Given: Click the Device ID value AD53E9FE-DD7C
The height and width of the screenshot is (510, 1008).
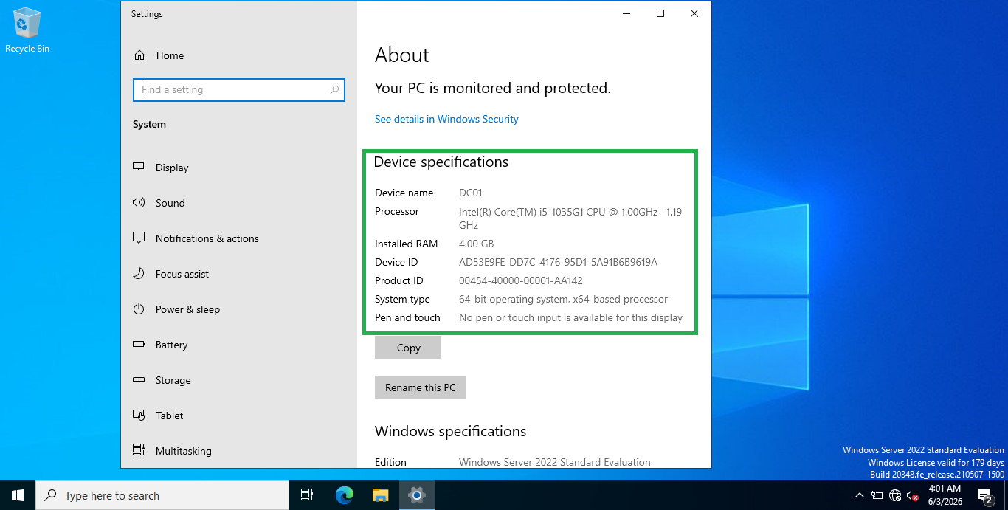Looking at the screenshot, I should (x=558, y=262).
